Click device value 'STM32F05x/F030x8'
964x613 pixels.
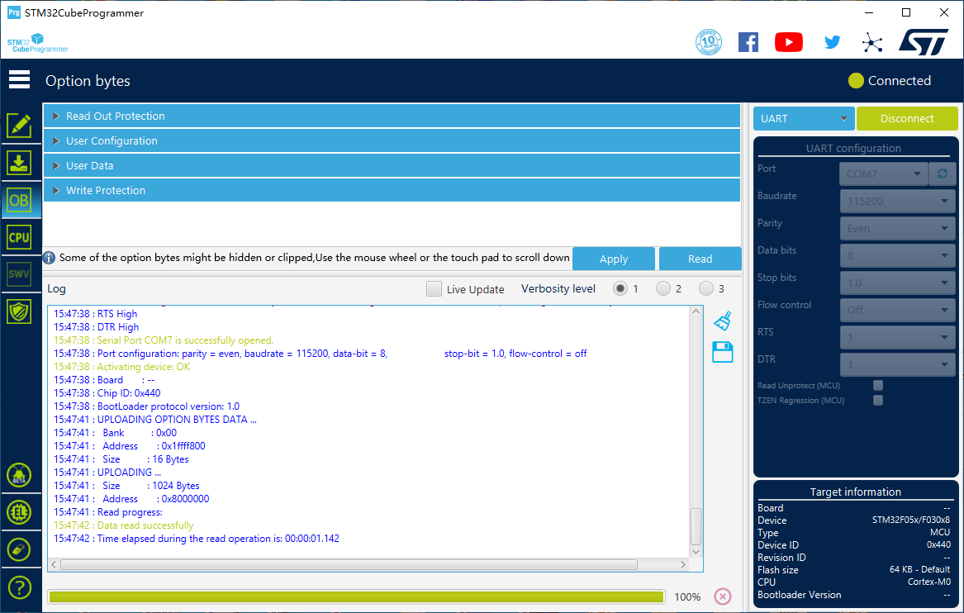pyautogui.click(x=911, y=520)
